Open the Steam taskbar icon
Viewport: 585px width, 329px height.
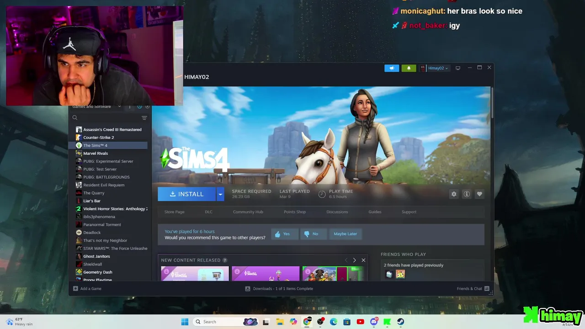pos(400,322)
